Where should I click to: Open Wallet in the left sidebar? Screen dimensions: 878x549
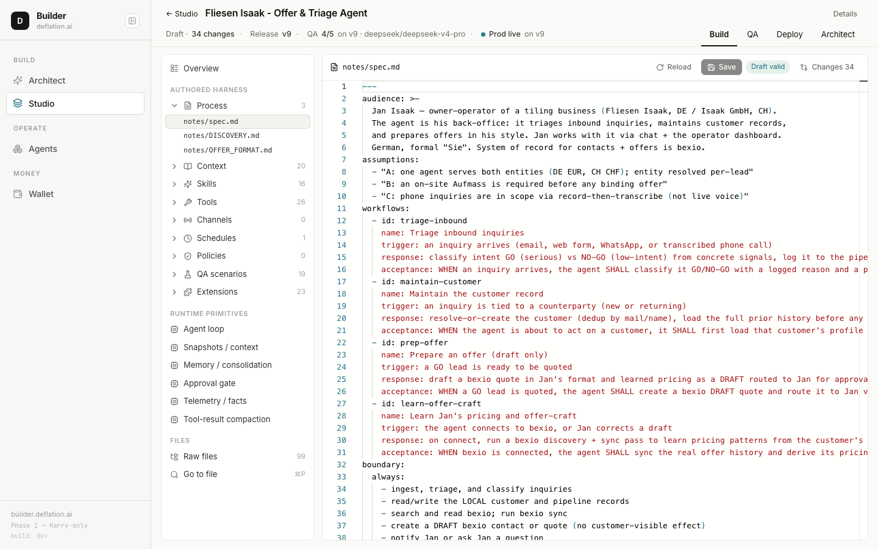[75, 194]
